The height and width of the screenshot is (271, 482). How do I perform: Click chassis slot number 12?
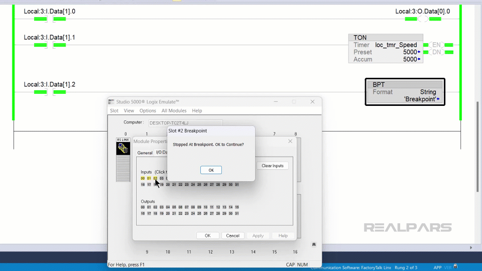pyautogui.click(x=210, y=252)
